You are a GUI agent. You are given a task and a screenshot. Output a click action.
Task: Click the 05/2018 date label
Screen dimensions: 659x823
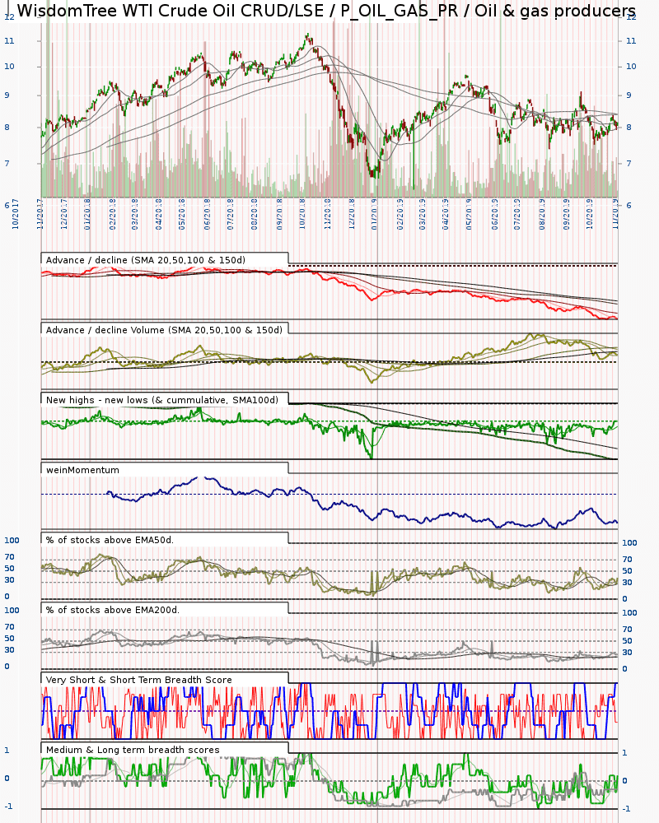pyautogui.click(x=182, y=214)
